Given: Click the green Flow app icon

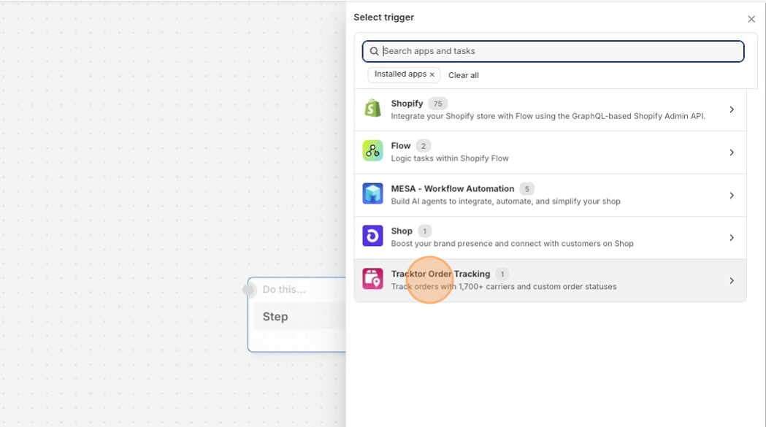Looking at the screenshot, I should coord(372,151).
